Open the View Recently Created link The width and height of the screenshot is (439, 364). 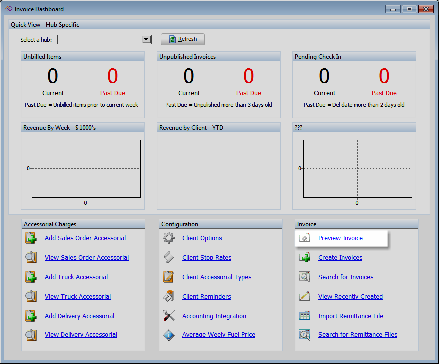[351, 297]
